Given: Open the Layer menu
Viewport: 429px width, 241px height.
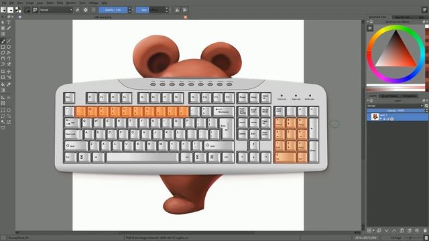Looking at the screenshot, I should pyautogui.click(x=40, y=3).
